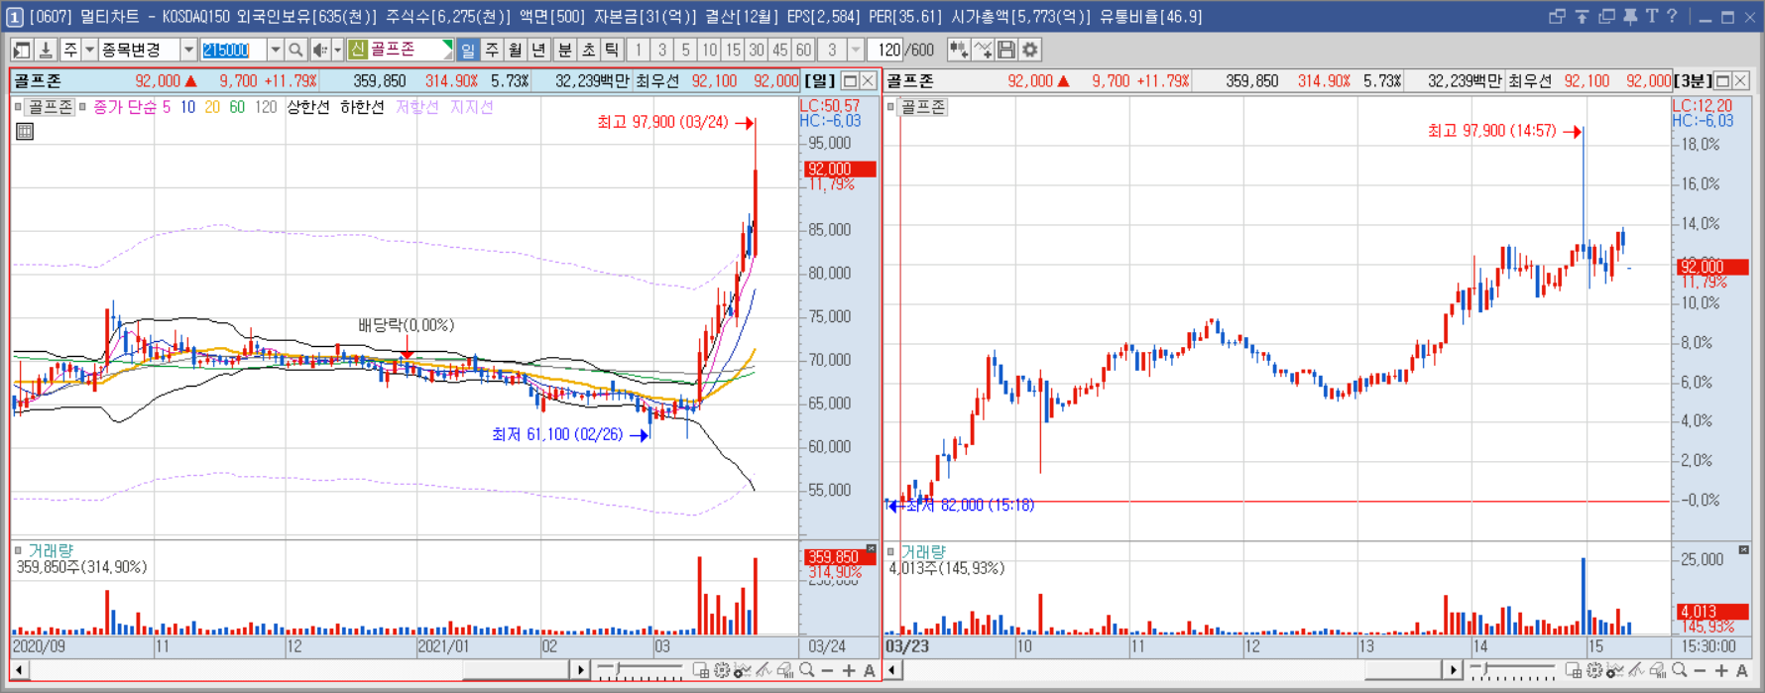1765x693 pixels.
Task: Click the upward arrow always-on-top icon in title bar
Action: pos(1582,16)
